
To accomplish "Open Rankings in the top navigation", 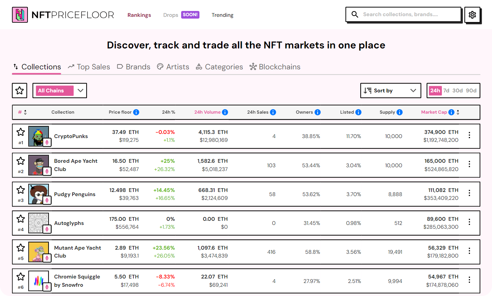I will point(139,15).
